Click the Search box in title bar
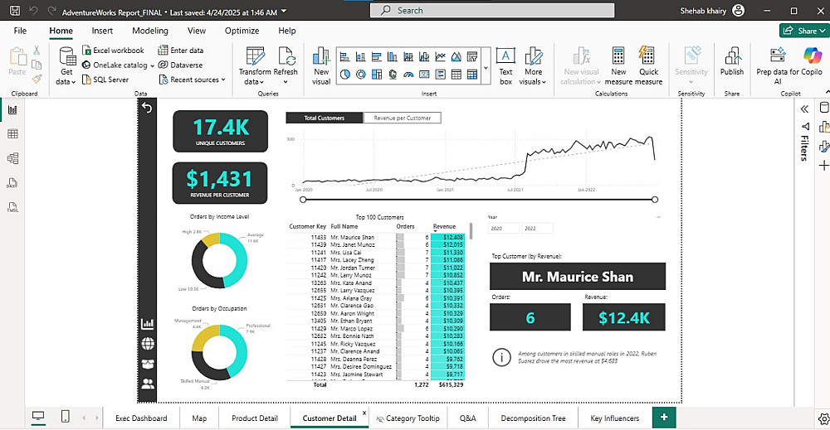Viewport: 830px width, 430px height. click(x=492, y=11)
